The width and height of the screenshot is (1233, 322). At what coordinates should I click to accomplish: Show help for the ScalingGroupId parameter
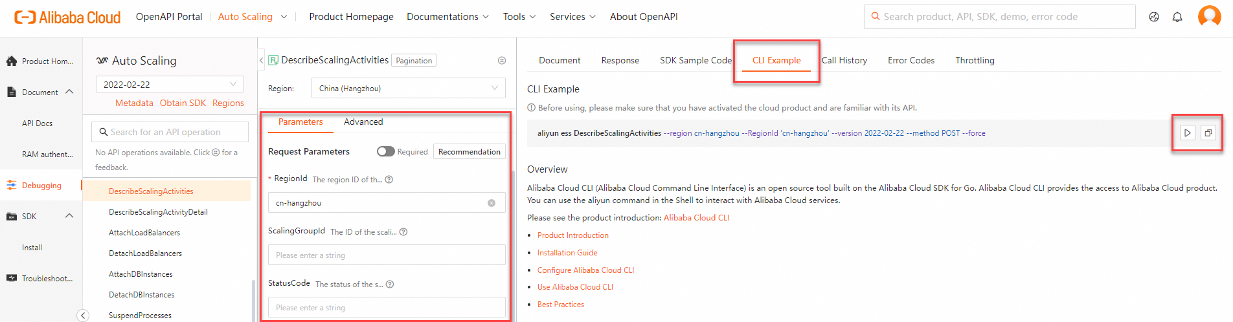click(x=403, y=232)
